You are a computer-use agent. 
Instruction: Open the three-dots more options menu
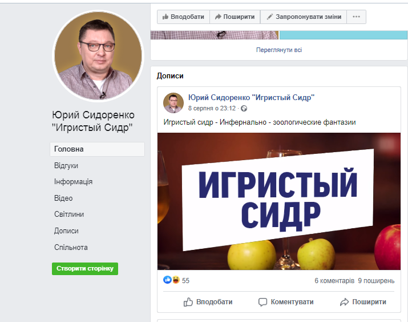coord(356,17)
